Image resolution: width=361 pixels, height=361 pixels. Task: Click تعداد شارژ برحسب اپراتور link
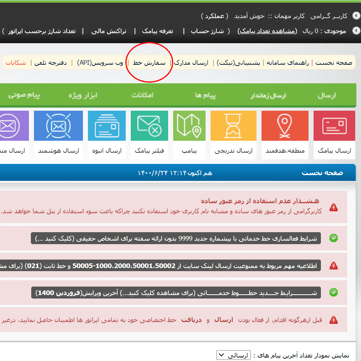42,31
